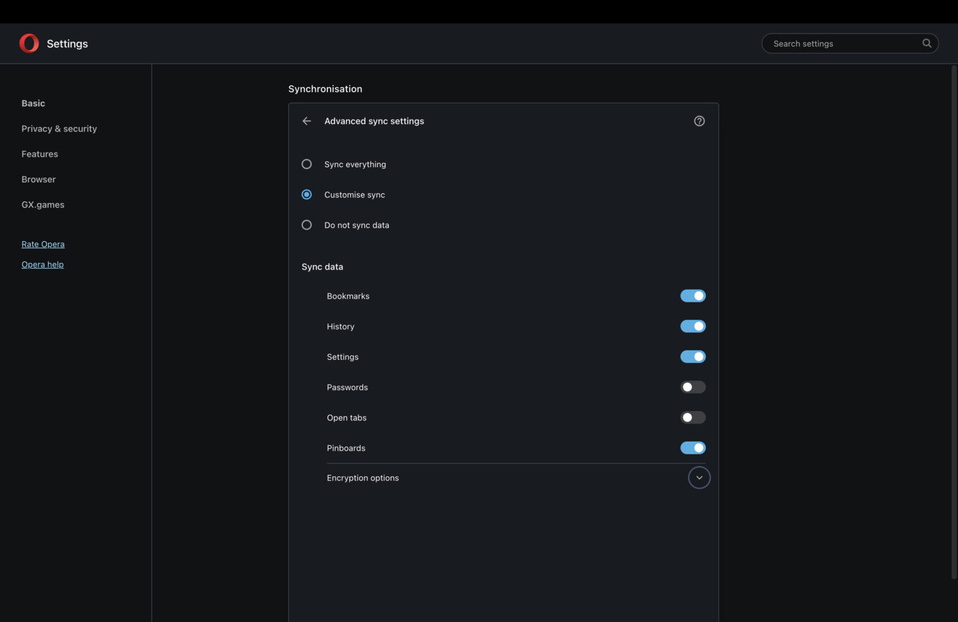Select Do not sync data
This screenshot has width=958, height=622.
point(307,225)
